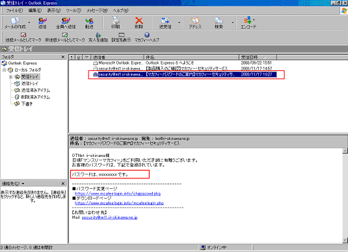Open the ファイル (File) menu
Image resolution: width=348 pixels, height=252 pixels.
(14, 10)
